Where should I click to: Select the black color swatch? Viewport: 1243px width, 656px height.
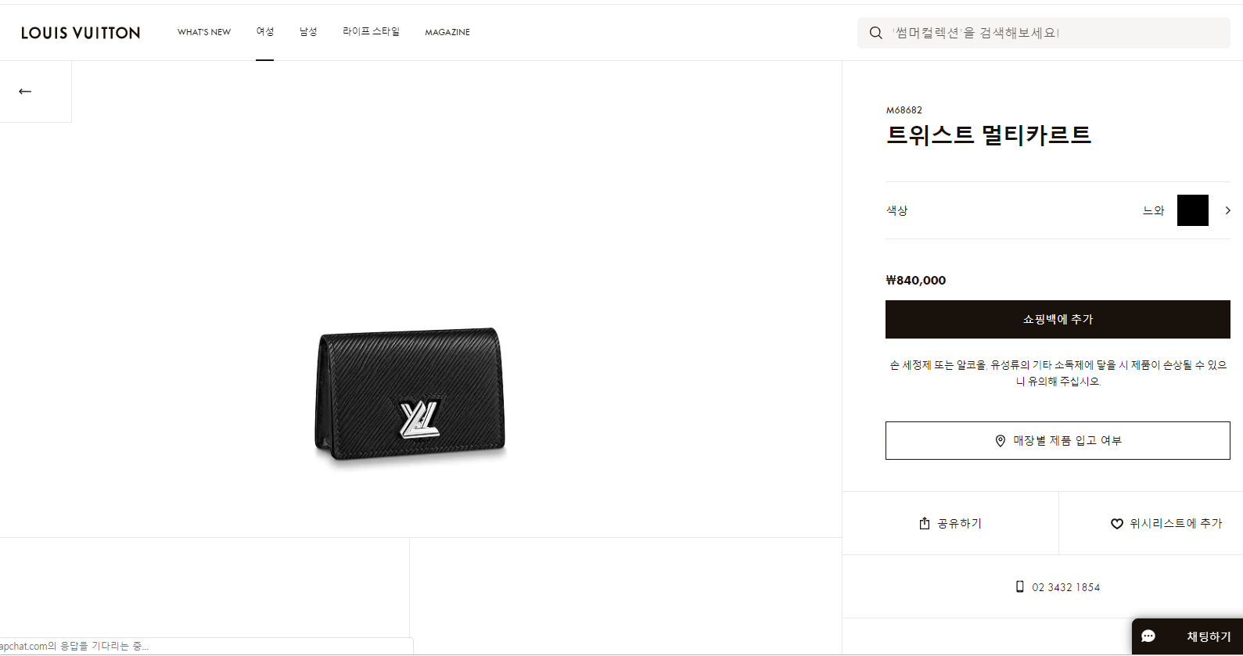(x=1193, y=210)
